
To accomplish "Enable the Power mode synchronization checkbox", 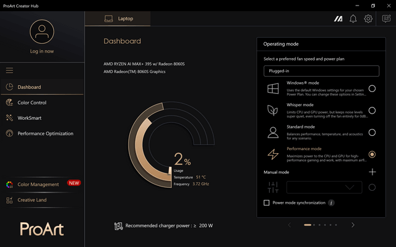I will pyautogui.click(x=267, y=203).
